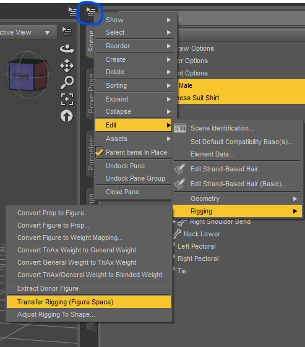Toggle Parent Items In Place checkbox

tap(99, 152)
